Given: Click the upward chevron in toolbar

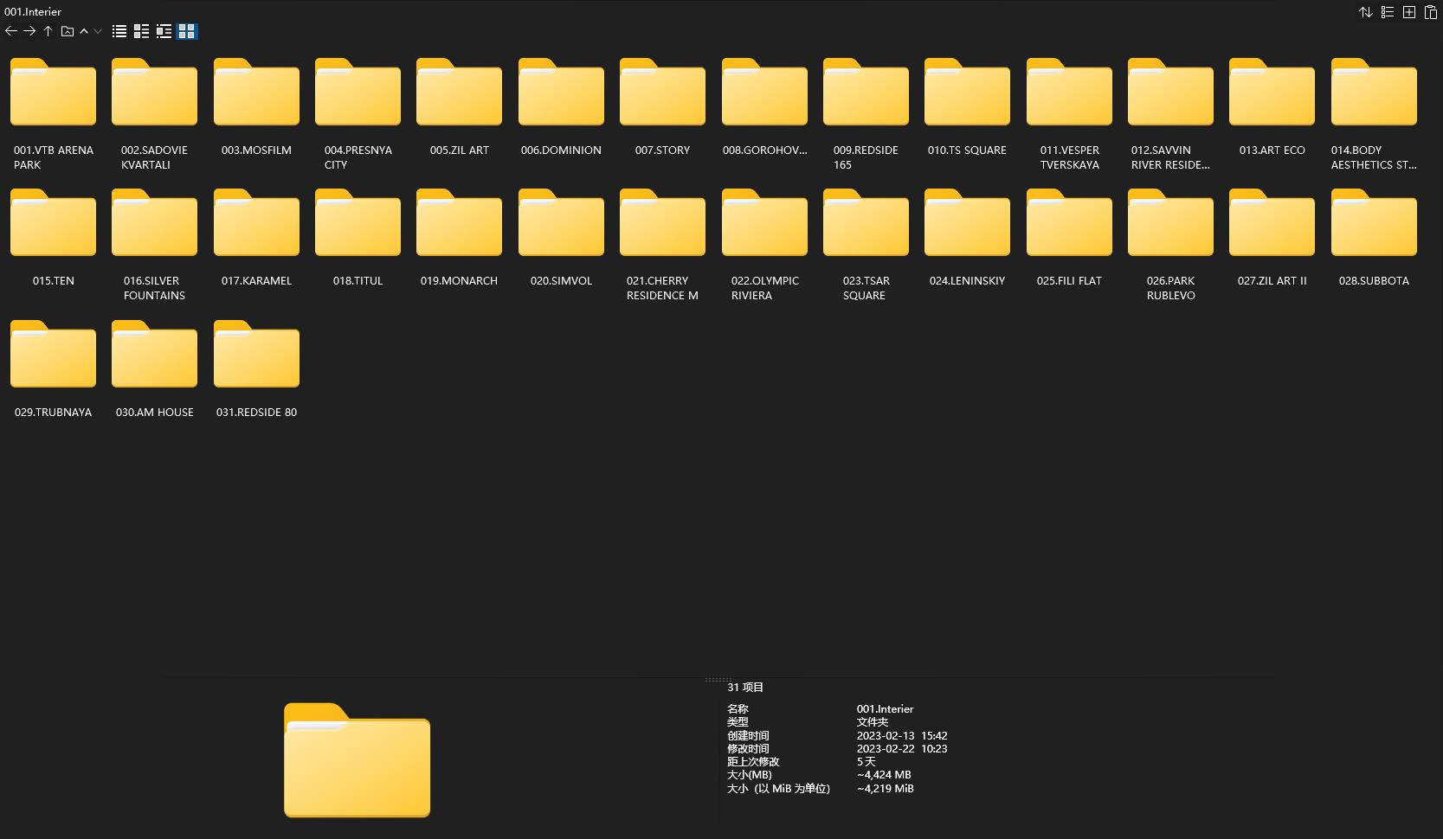Looking at the screenshot, I should (84, 31).
